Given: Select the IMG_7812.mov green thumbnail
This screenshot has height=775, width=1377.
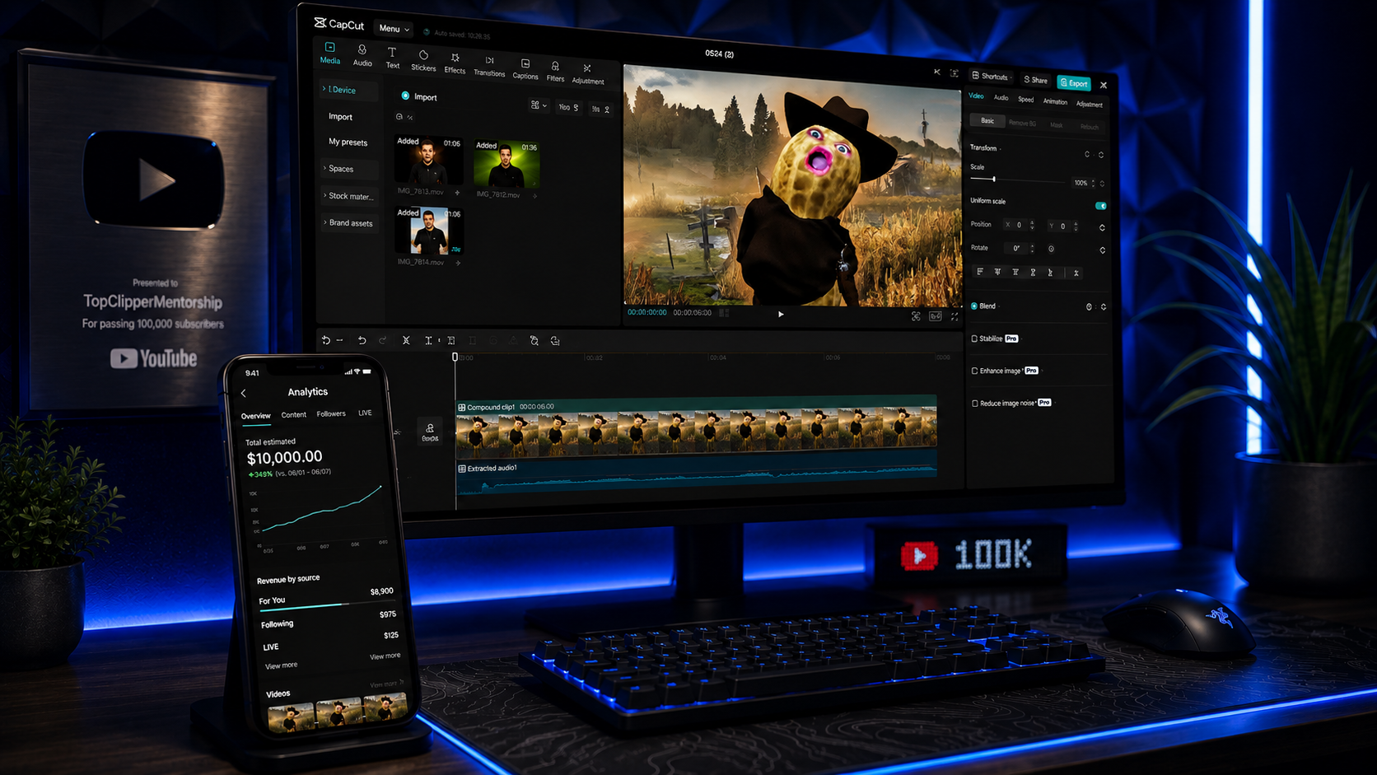Looking at the screenshot, I should pos(506,164).
